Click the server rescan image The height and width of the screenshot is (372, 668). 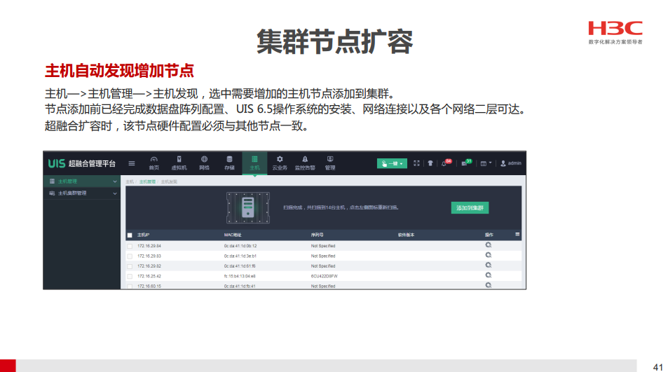point(248,207)
